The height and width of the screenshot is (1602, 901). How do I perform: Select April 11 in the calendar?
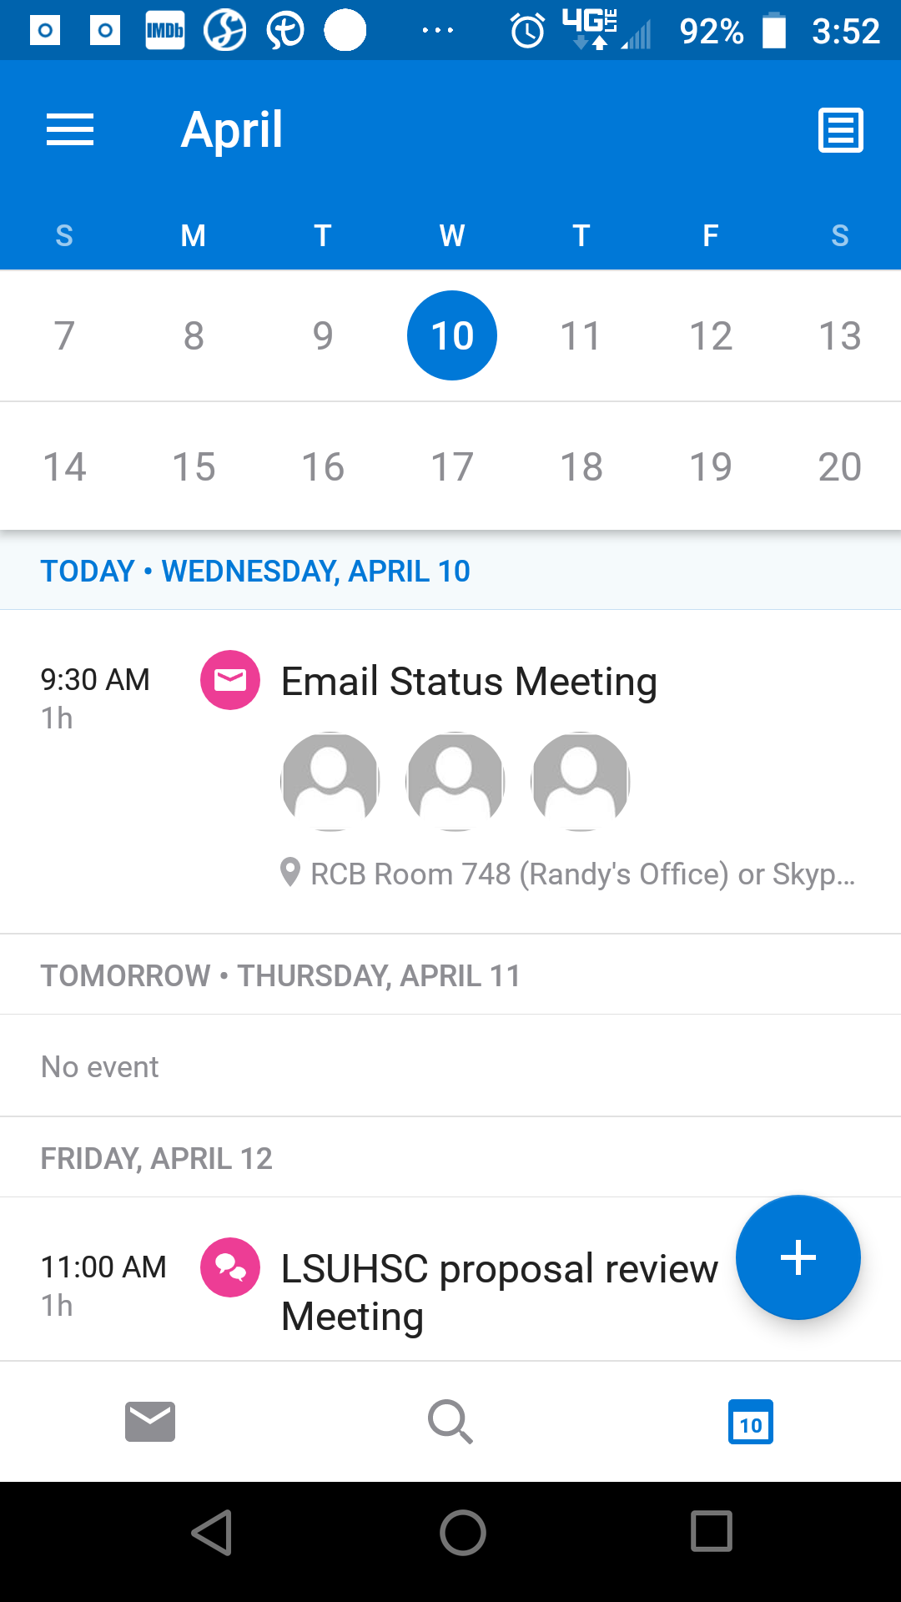[581, 336]
